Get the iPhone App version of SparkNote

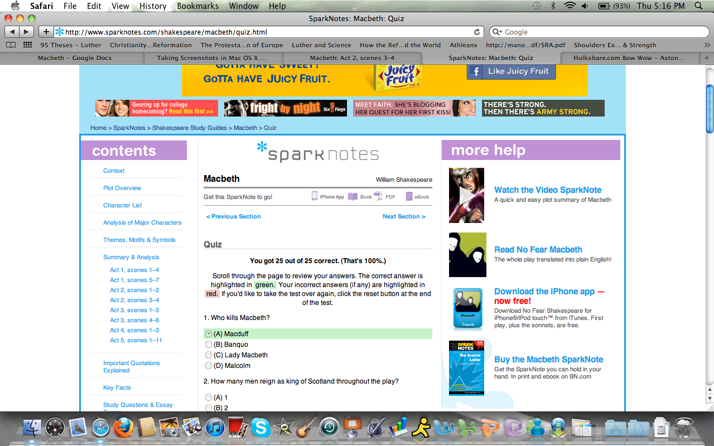click(x=327, y=196)
